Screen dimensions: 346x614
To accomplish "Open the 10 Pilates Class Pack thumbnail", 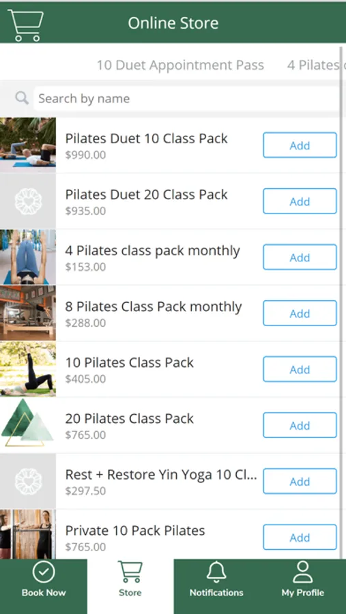I will [28, 369].
